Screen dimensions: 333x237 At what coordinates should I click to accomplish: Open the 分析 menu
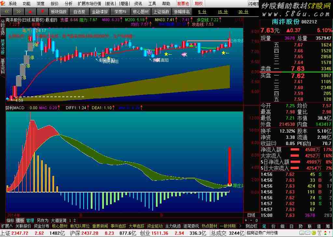(68, 4)
